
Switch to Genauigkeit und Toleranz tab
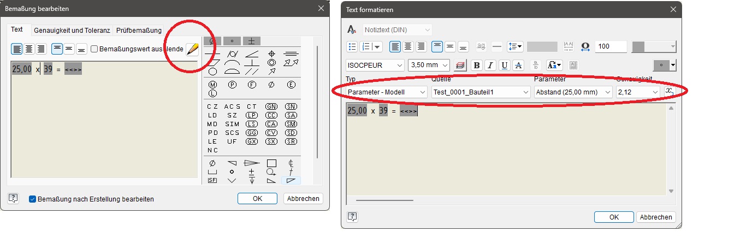(72, 30)
